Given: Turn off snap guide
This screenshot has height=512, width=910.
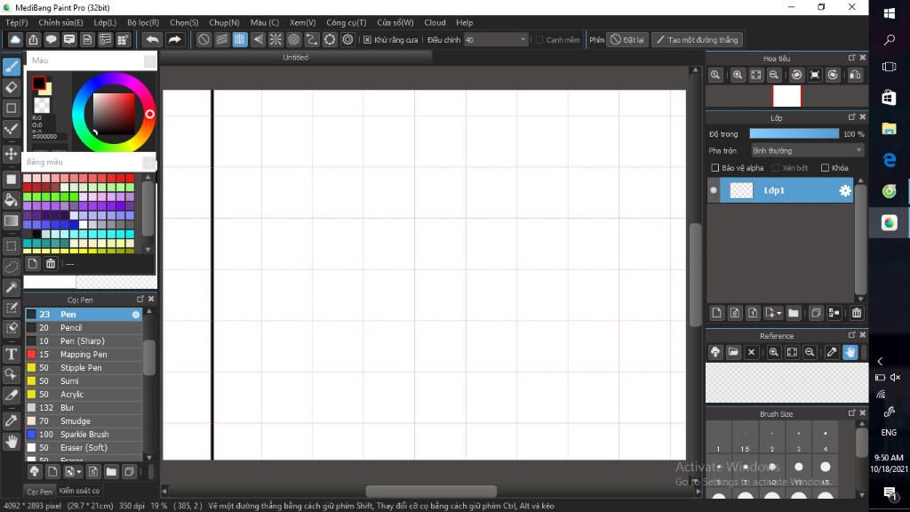Looking at the screenshot, I should (x=204, y=39).
